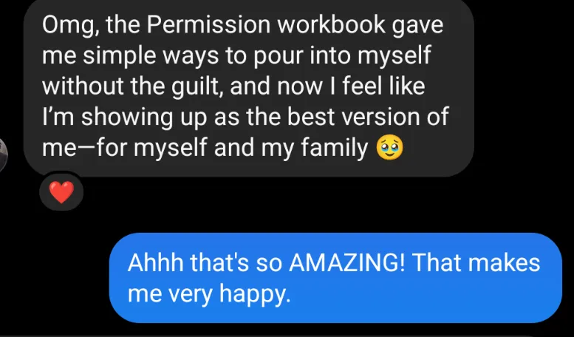Image resolution: width=574 pixels, height=337 pixels.
Task: Tap the line 'me very happy.'
Action: point(209,294)
